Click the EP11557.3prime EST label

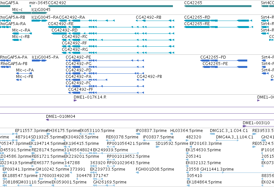tap(31, 131)
